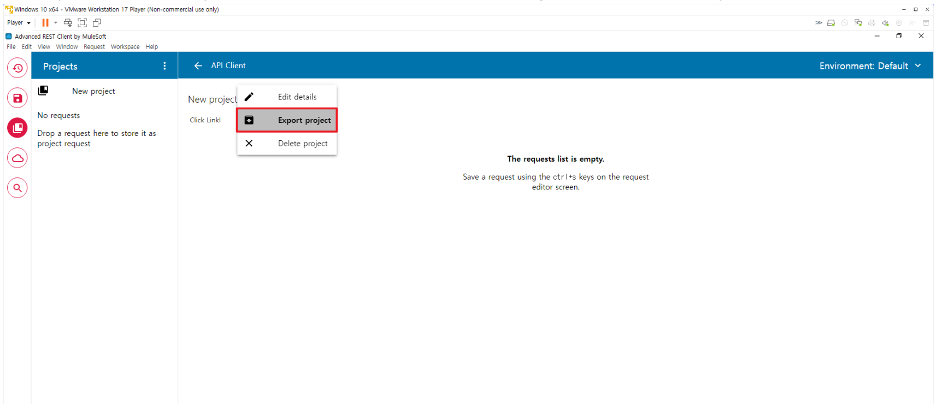The image size is (936, 404).
Task: Open the History panel in the left rail
Action: [x=17, y=68]
